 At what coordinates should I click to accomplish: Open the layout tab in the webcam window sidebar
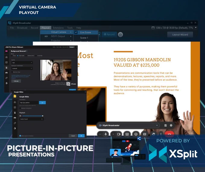(6, 62)
